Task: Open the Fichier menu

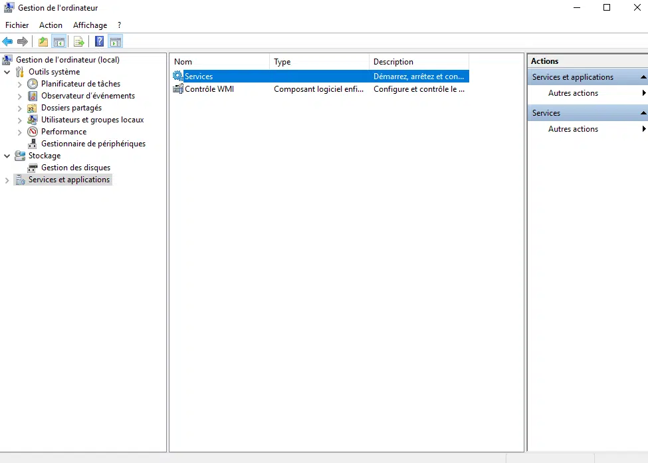Action: [x=17, y=25]
